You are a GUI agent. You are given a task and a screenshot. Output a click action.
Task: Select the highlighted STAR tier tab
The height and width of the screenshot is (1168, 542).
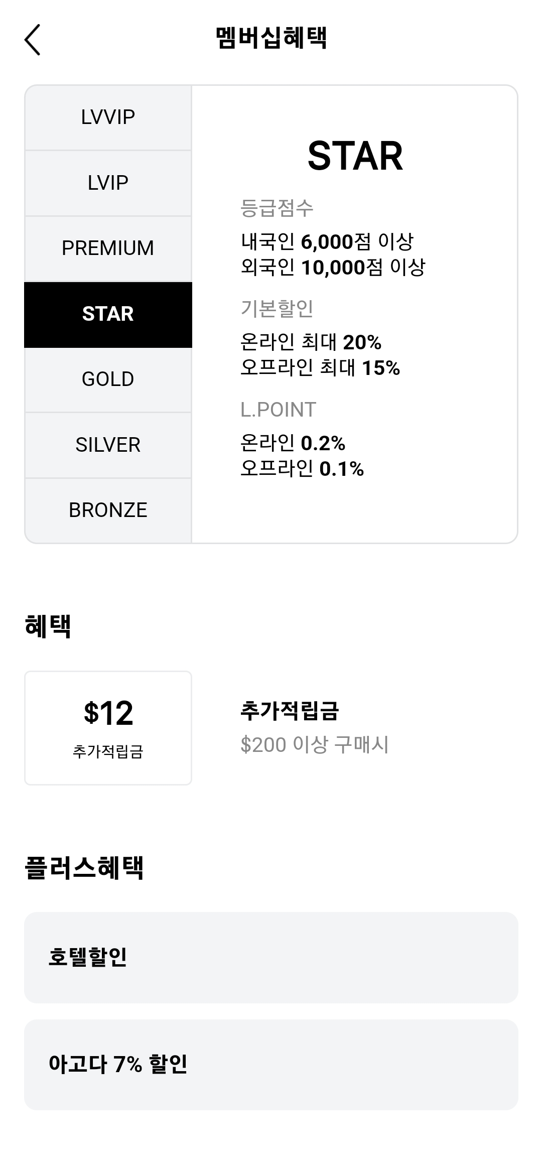click(x=108, y=314)
